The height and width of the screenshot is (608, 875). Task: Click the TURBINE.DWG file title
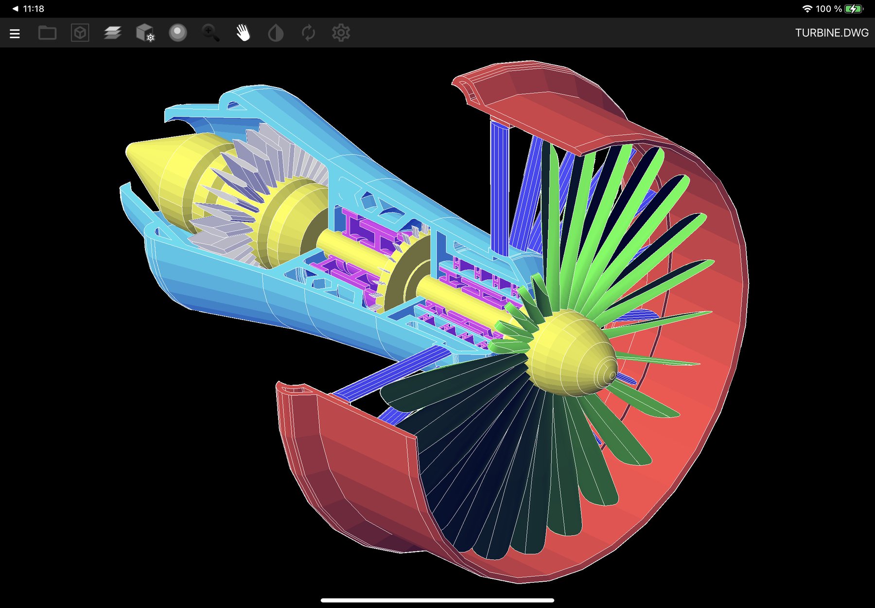coord(831,33)
